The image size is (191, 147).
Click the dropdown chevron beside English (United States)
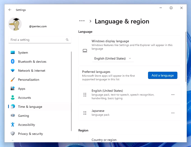(x=130, y=59)
